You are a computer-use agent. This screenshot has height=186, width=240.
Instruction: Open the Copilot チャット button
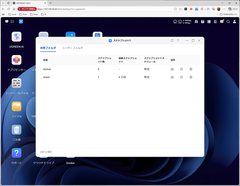tap(233, 9)
